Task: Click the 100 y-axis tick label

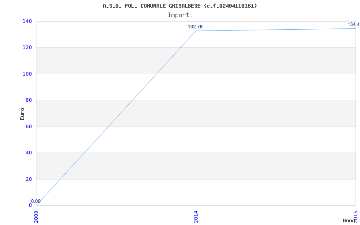Action: tap(27, 74)
